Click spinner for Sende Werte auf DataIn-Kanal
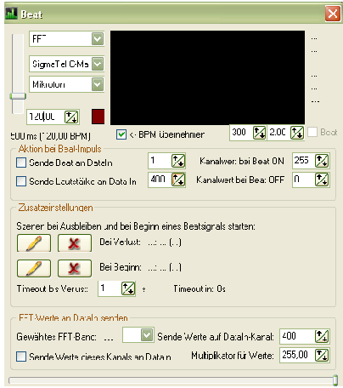343x388 pixels. click(x=322, y=336)
